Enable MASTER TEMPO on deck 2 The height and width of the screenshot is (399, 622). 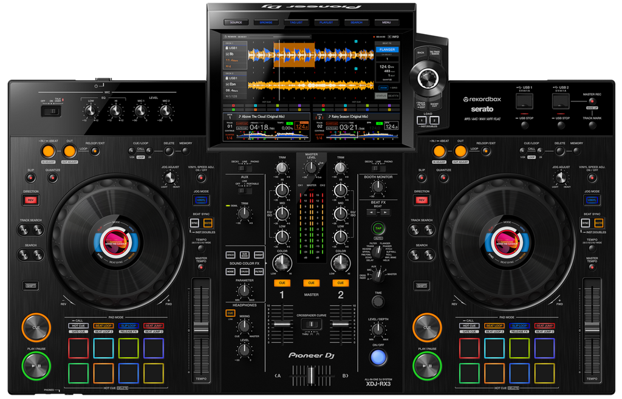pos(592,267)
